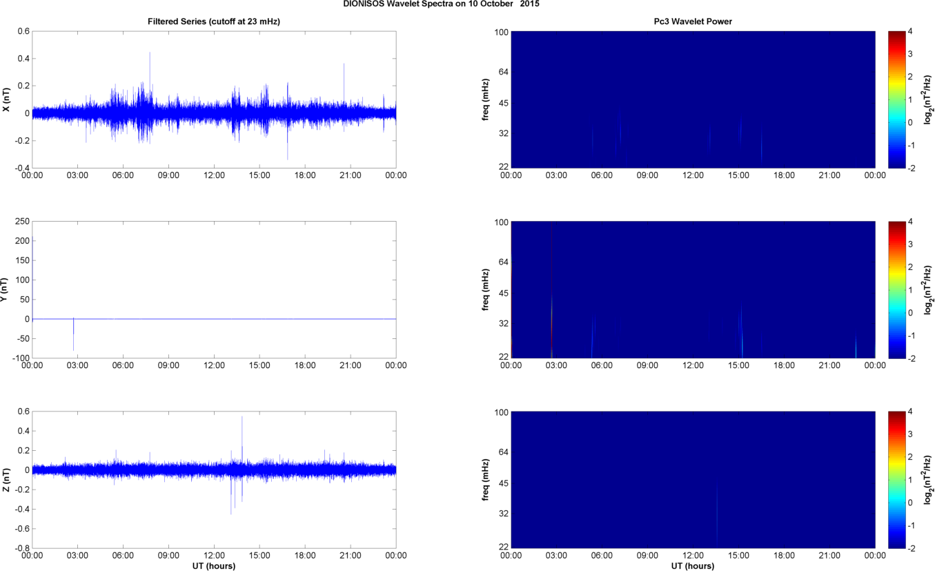935x571 pixels.
Task: Click the "-0.4" tick on X plot axis
Action: (x=21, y=168)
